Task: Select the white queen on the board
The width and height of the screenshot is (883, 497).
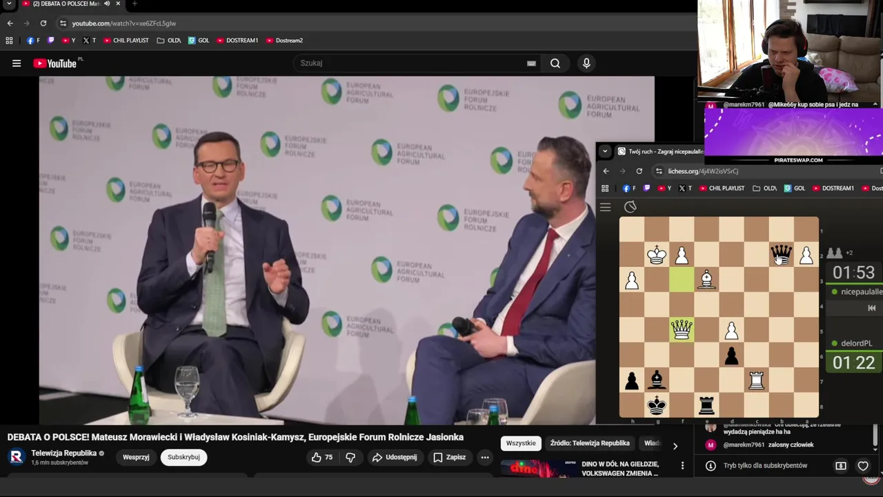Action: 682,330
